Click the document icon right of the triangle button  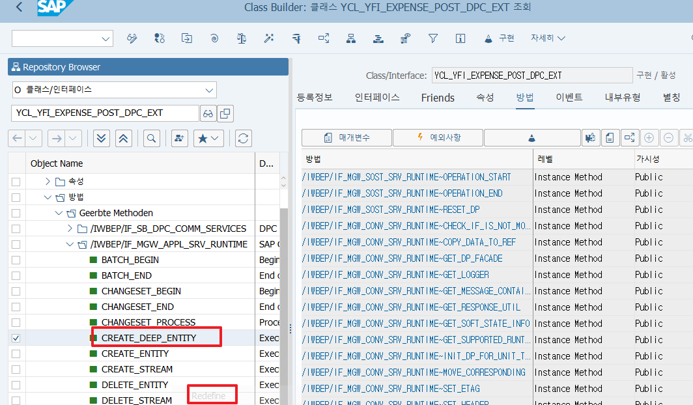tap(610, 138)
